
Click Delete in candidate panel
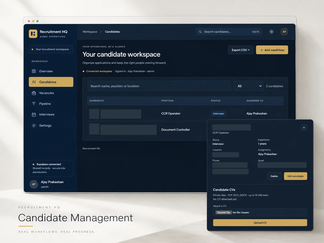[x=274, y=176]
